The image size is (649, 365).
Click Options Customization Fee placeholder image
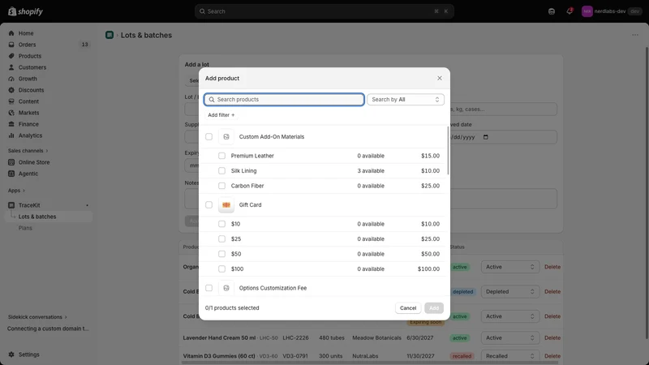[226, 288]
